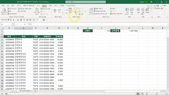Click zoom out minus button
This screenshot has height=95, width=169.
pyautogui.click(x=150, y=94)
